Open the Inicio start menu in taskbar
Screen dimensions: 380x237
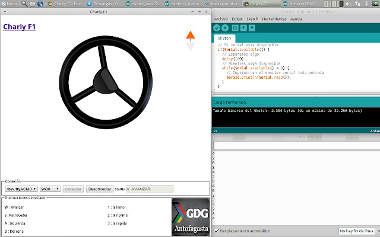[x=9, y=4]
